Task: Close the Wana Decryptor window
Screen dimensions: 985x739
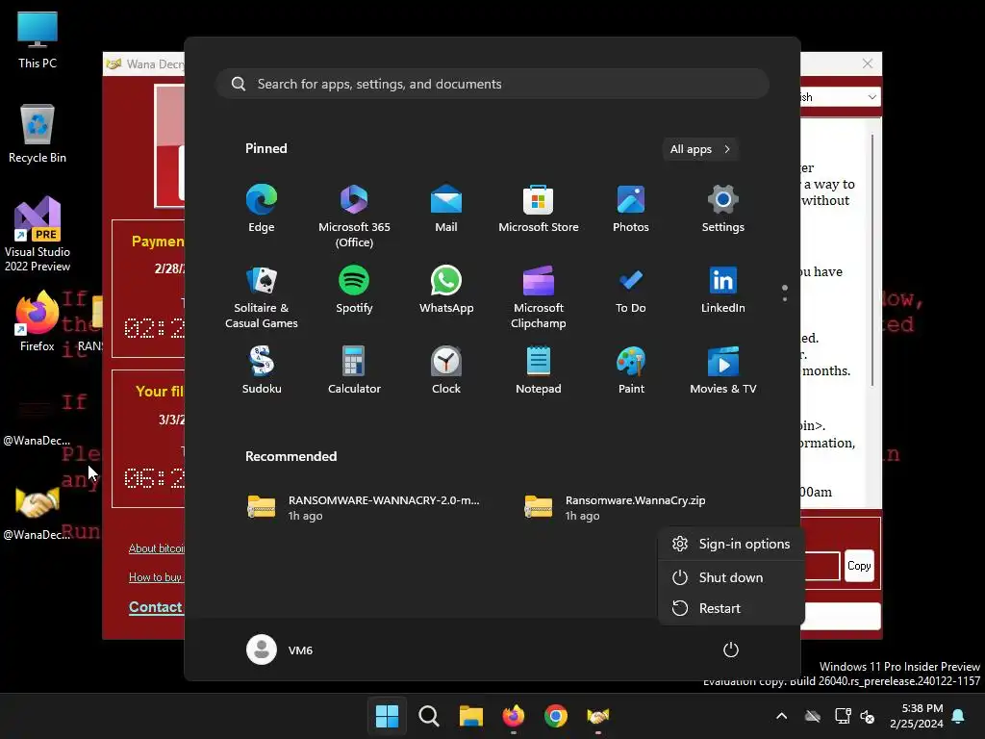Action: point(868,64)
